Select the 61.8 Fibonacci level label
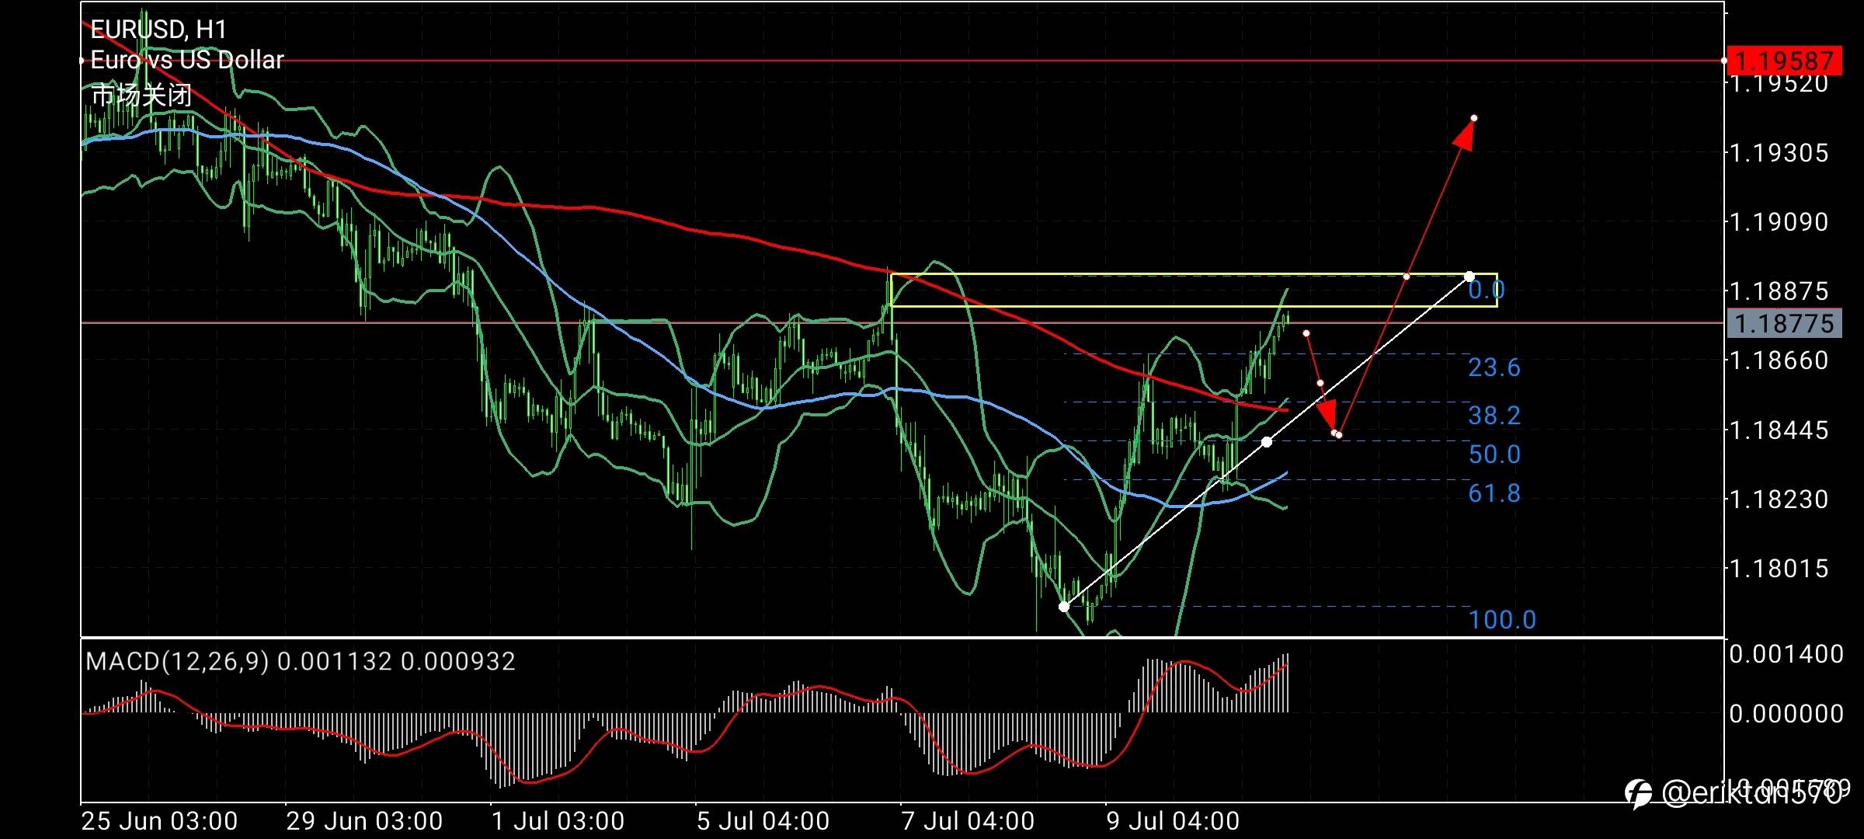This screenshot has width=1864, height=839. [x=1494, y=493]
